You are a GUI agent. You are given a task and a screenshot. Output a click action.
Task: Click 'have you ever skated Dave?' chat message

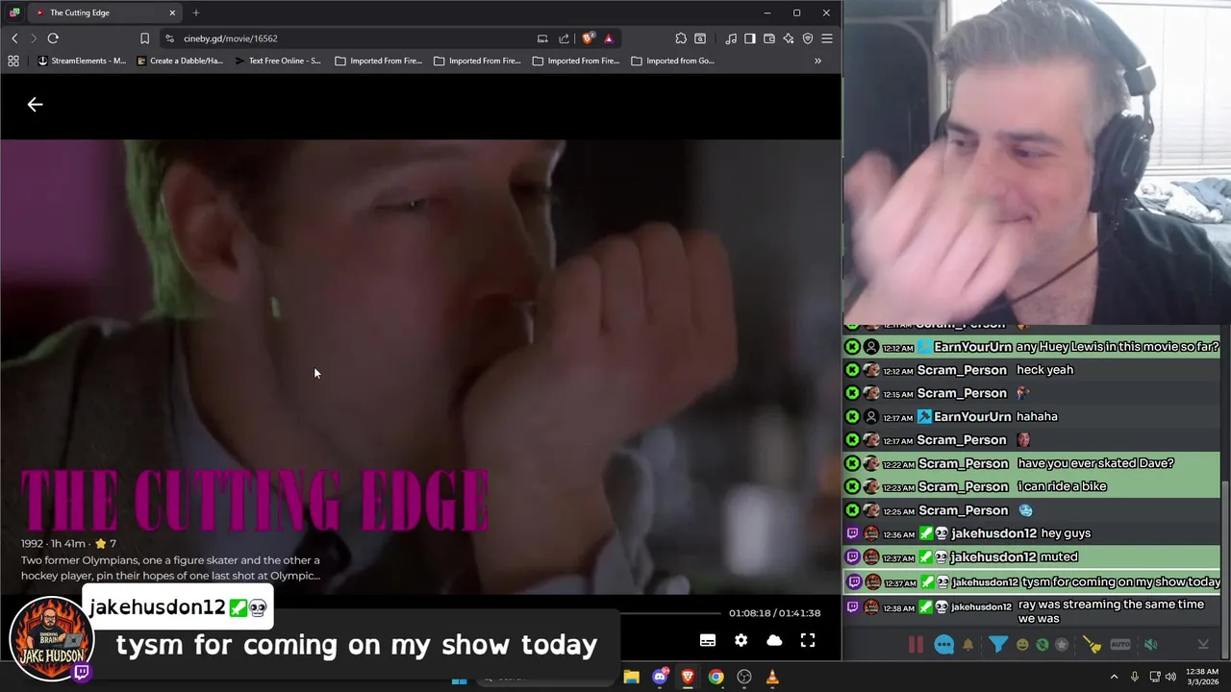point(1095,463)
